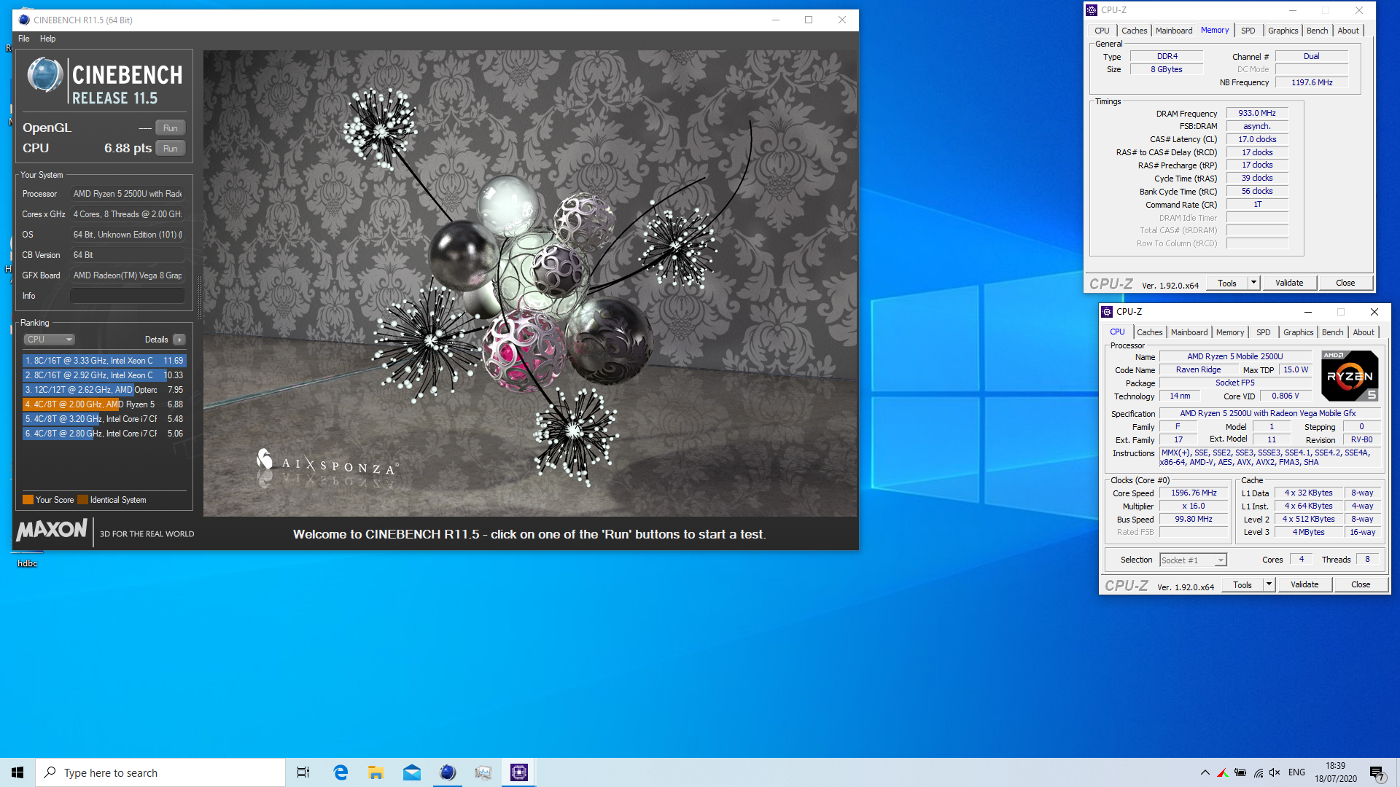The width and height of the screenshot is (1400, 787).
Task: Expand Tools dropdown arrow in top CPU-Z window
Action: (1254, 283)
